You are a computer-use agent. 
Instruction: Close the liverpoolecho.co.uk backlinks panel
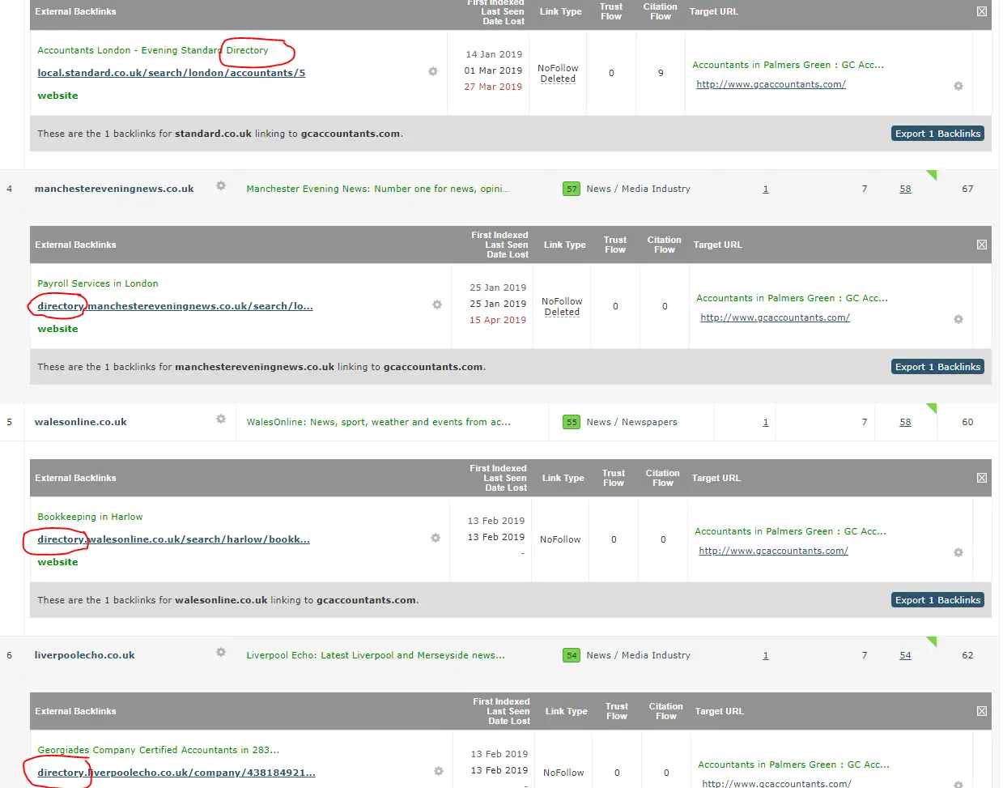click(982, 711)
